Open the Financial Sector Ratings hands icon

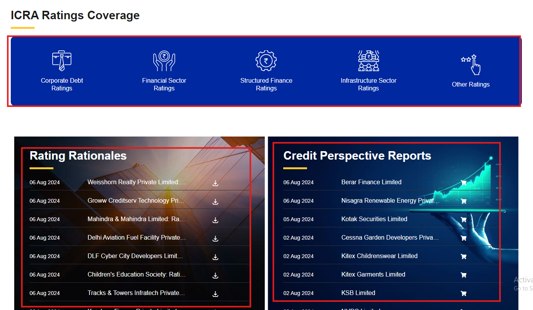pos(164,61)
